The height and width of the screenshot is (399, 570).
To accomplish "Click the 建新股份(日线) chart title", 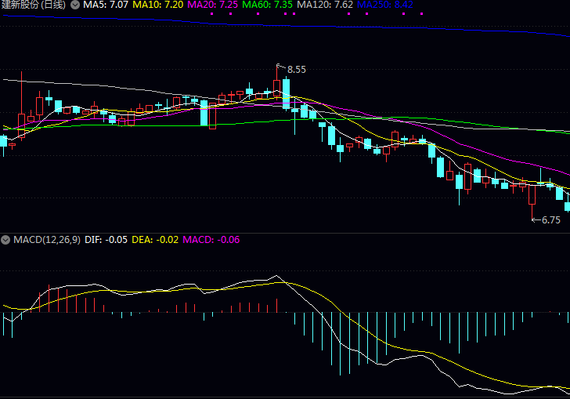I will (34, 5).
